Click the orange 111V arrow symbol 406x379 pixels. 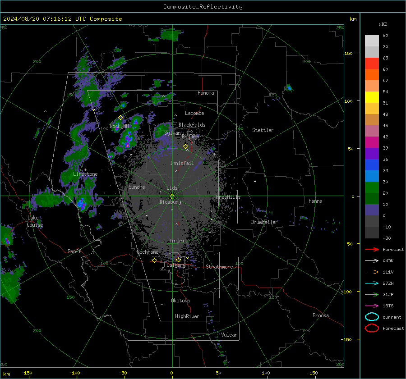[372, 272]
